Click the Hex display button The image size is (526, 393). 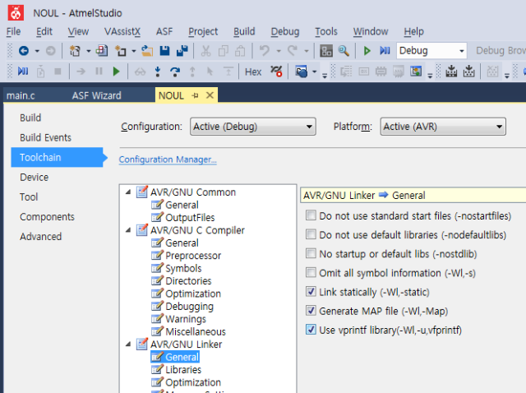[253, 72]
